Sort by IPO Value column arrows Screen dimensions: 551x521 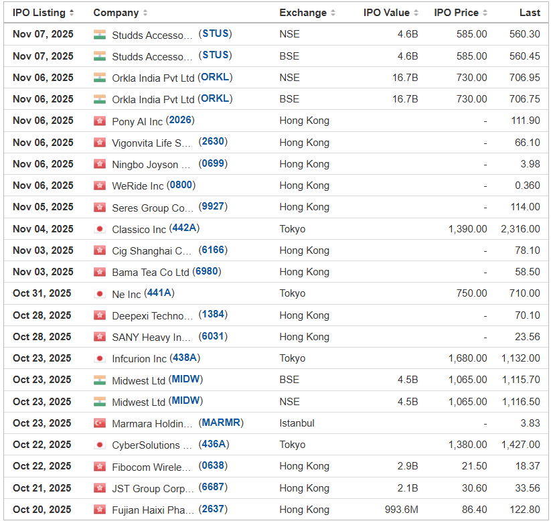(416, 13)
